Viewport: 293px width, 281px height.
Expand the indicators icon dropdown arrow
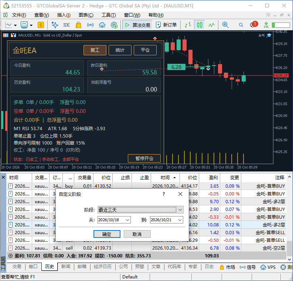click(31, 25)
